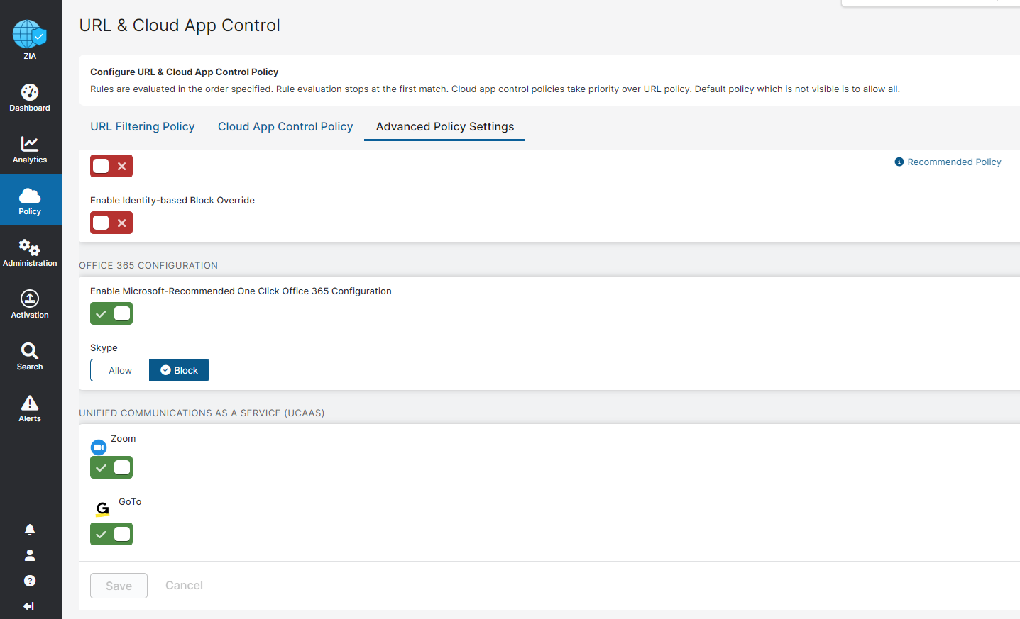Click the notification bell icon
The width and height of the screenshot is (1020, 619).
tap(30, 530)
